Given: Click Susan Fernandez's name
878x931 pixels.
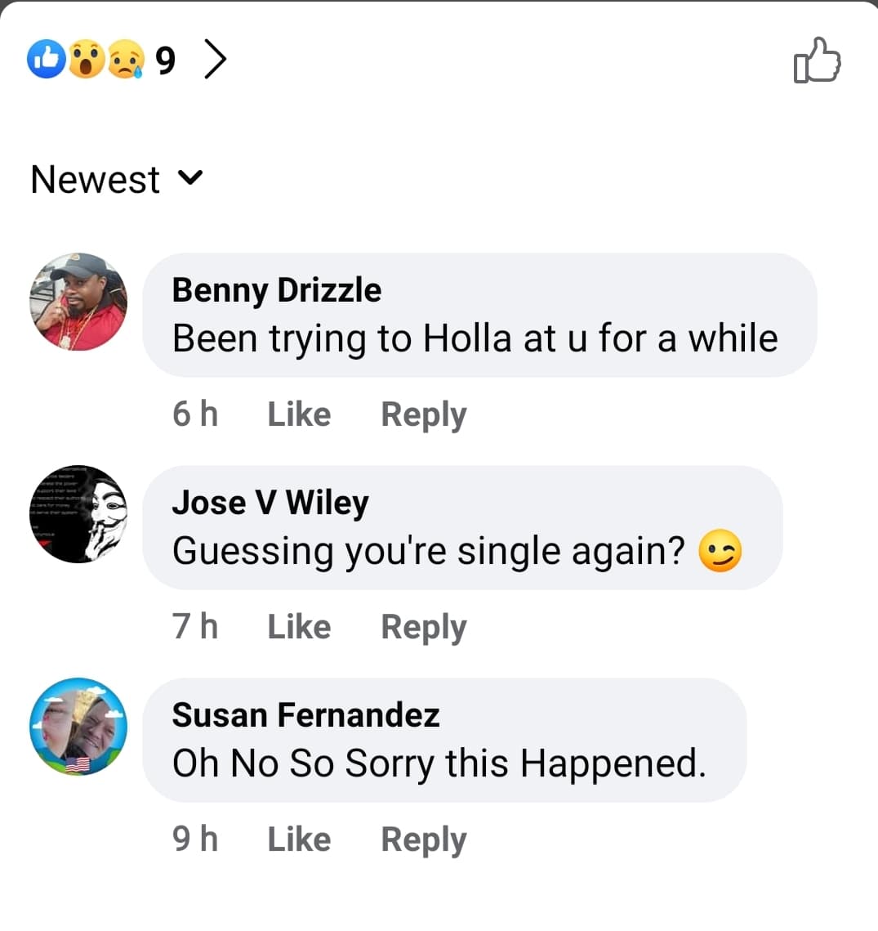Looking at the screenshot, I should (x=305, y=715).
